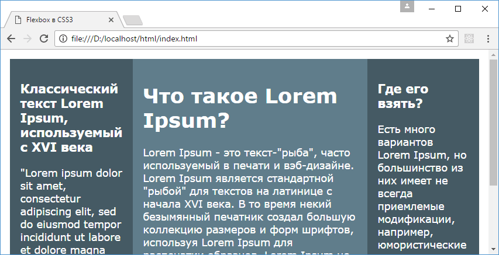The height and width of the screenshot is (255, 499).
Task: Click the address bar with file URL
Action: (252, 39)
